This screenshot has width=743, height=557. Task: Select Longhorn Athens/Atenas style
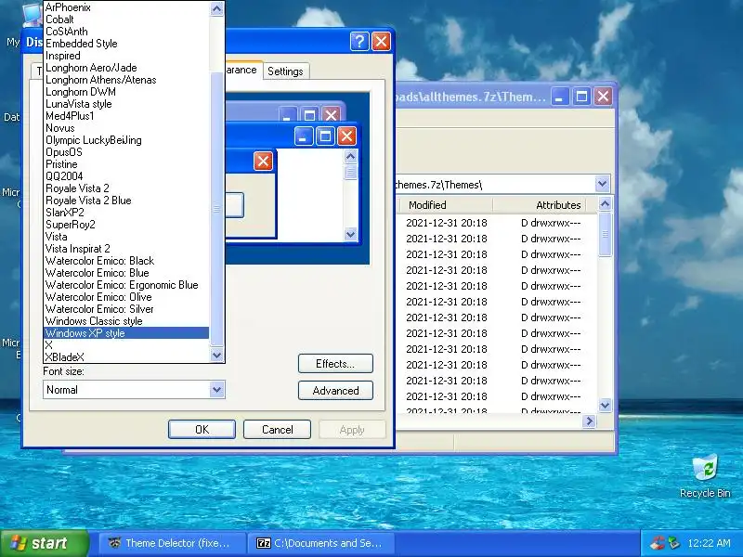(x=126, y=80)
